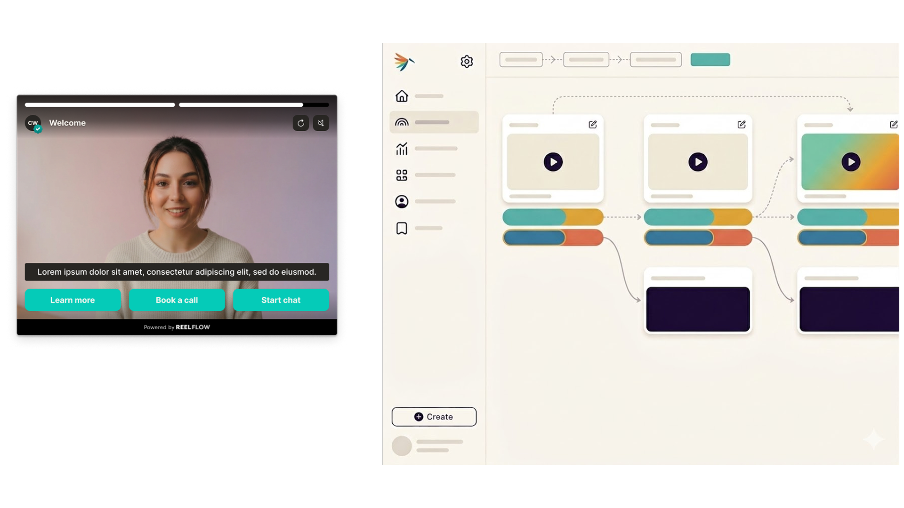This screenshot has width=904, height=508.
Task: Play the first video card thumbnail
Action: pos(553,162)
